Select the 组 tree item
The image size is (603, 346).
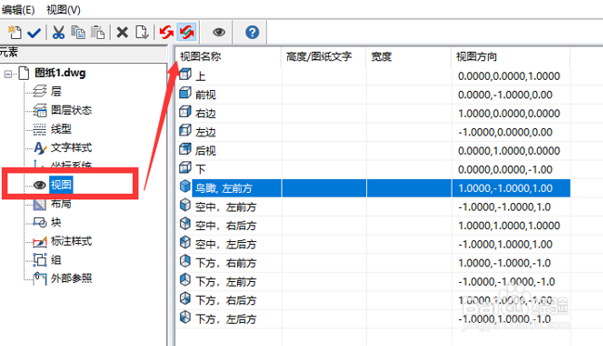coord(56,260)
